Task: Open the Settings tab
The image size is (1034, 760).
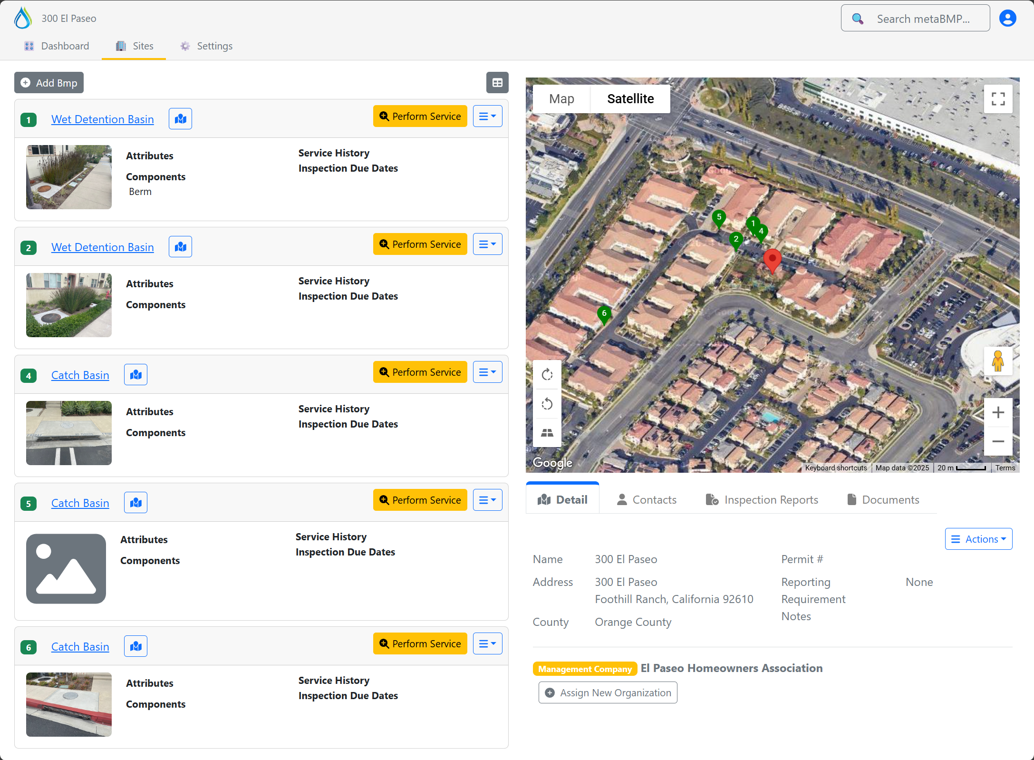Action: 206,46
